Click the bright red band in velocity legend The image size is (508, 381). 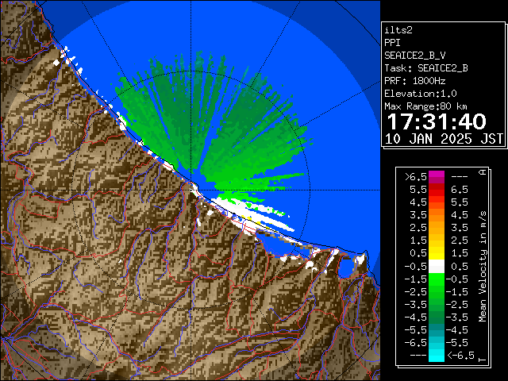(437, 193)
